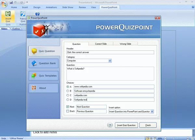Click the Slide Sorter view icon
The width and height of the screenshot is (195, 140).
point(151,138)
